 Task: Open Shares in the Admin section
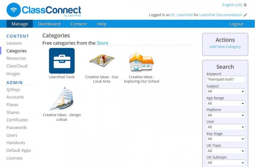(x=13, y=112)
